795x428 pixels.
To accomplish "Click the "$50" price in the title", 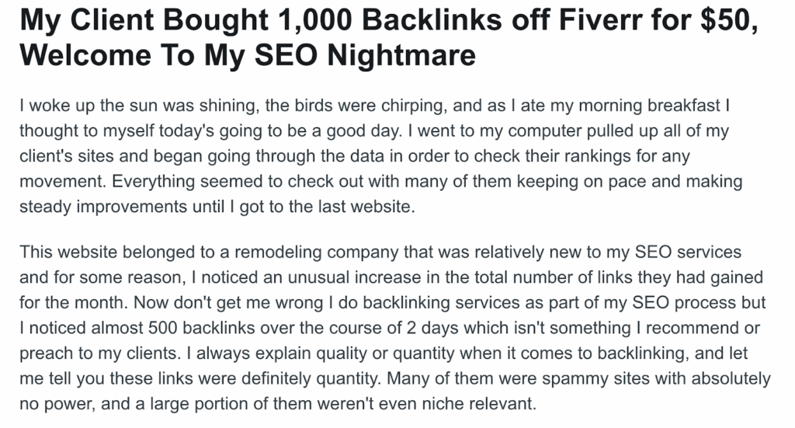I will 727,22.
